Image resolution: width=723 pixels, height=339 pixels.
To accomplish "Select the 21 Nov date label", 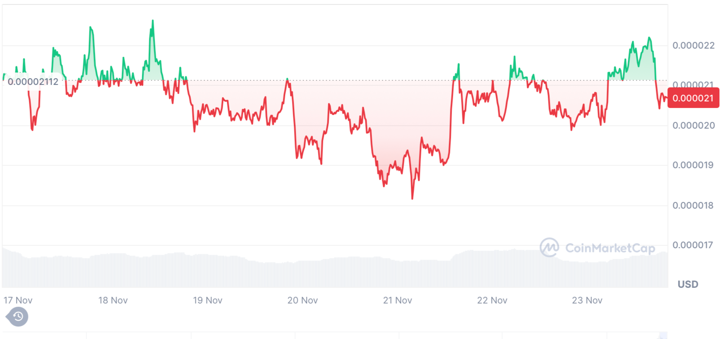I will (x=397, y=300).
